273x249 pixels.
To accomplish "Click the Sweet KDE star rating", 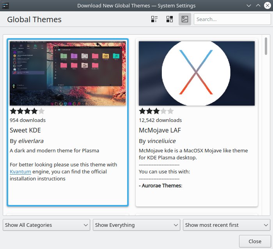I will point(27,111).
